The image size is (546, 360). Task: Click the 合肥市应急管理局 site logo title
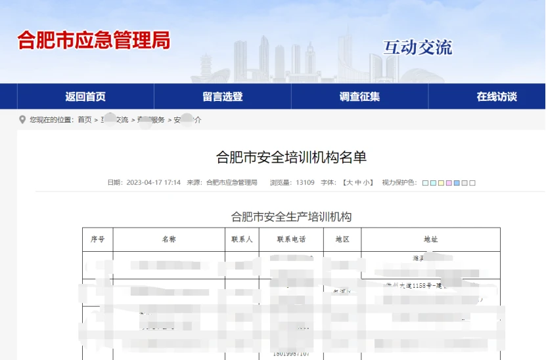(94, 40)
